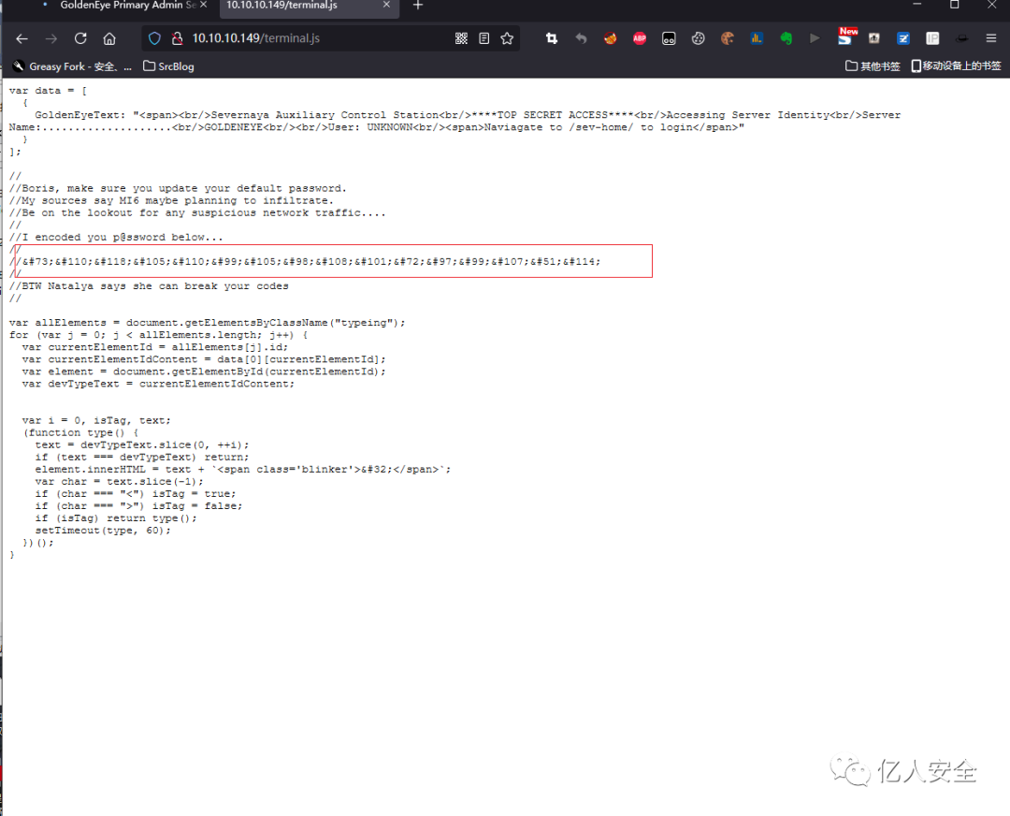Open the blue Z extension icon
This screenshot has height=816, width=1010.
pyautogui.click(x=903, y=38)
